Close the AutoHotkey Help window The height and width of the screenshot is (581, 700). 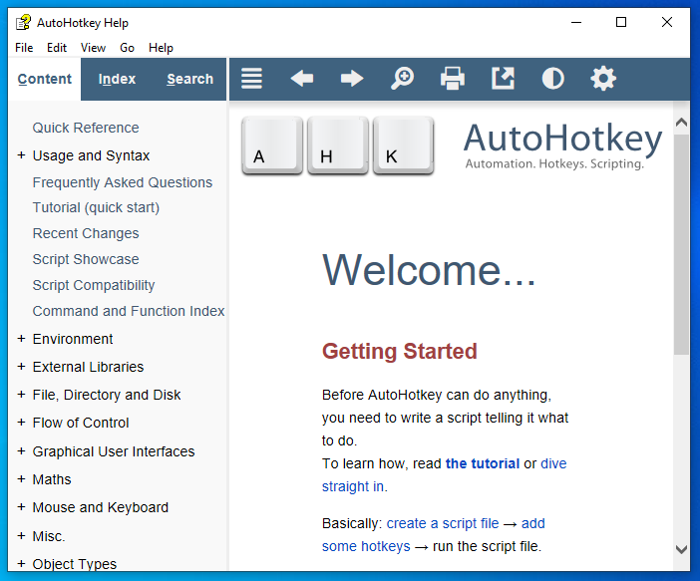coord(667,22)
